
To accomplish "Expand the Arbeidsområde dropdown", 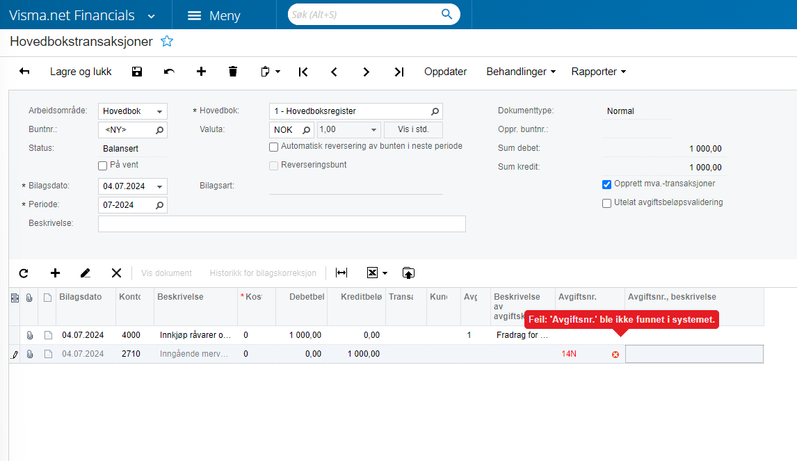I will pos(159,111).
